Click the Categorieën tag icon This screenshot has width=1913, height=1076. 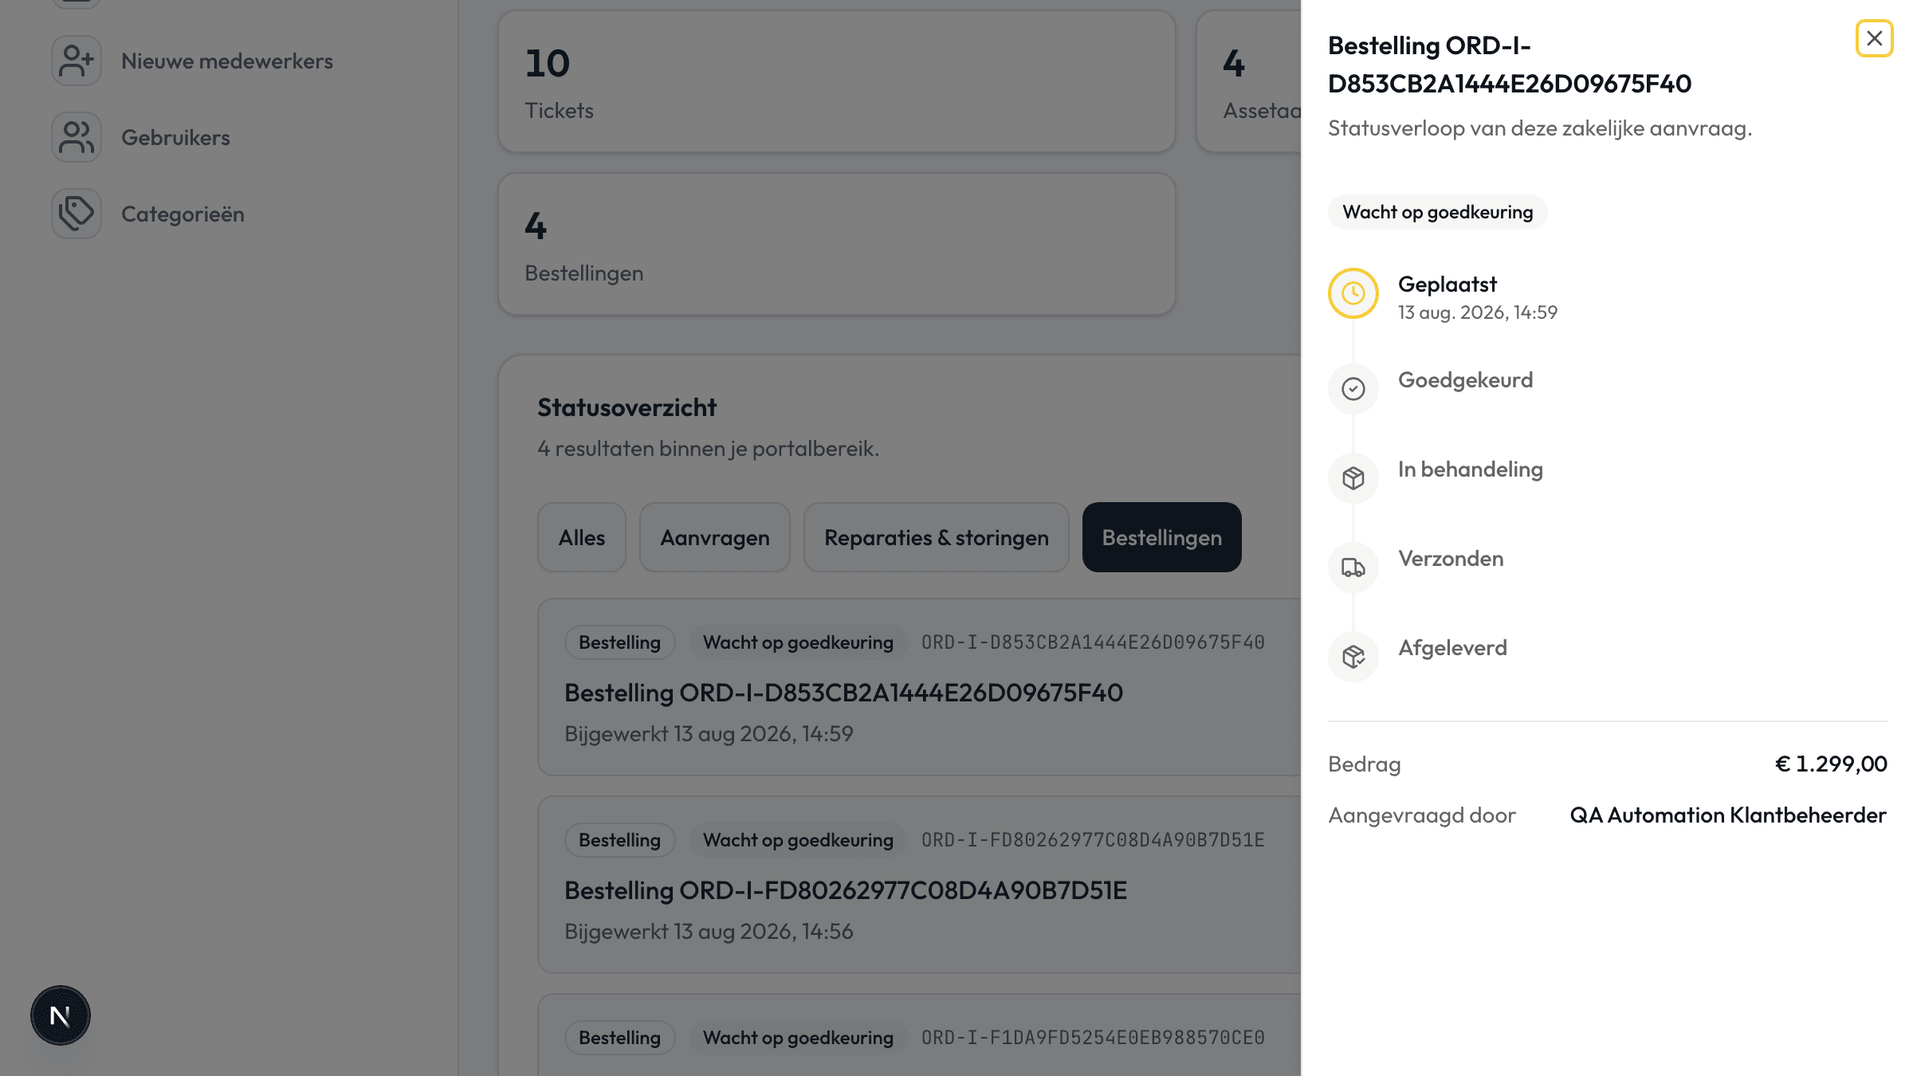coord(77,214)
